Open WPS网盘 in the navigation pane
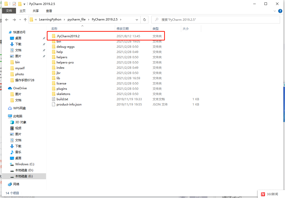Image resolution: width=285 pixels, height=198 pixels. click(x=20, y=108)
